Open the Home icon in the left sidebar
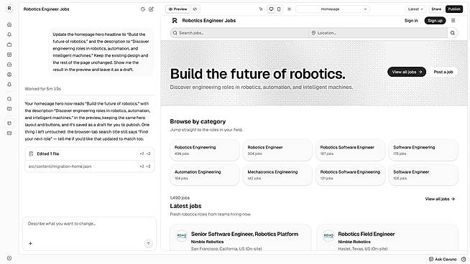The image size is (470, 264). pos(9,24)
